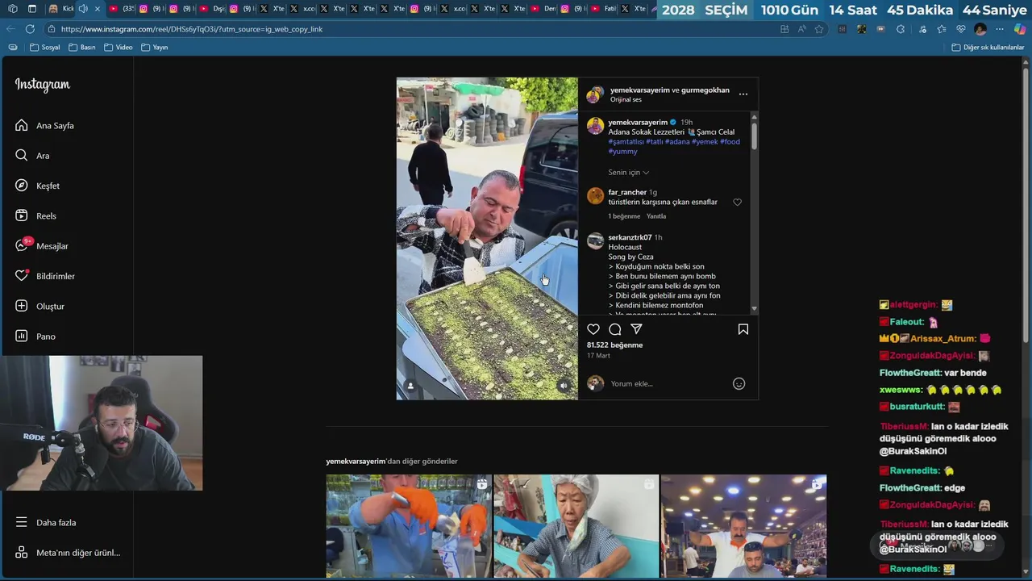Open Orijinal ses audio link
This screenshot has width=1032, height=581.
[626, 100]
